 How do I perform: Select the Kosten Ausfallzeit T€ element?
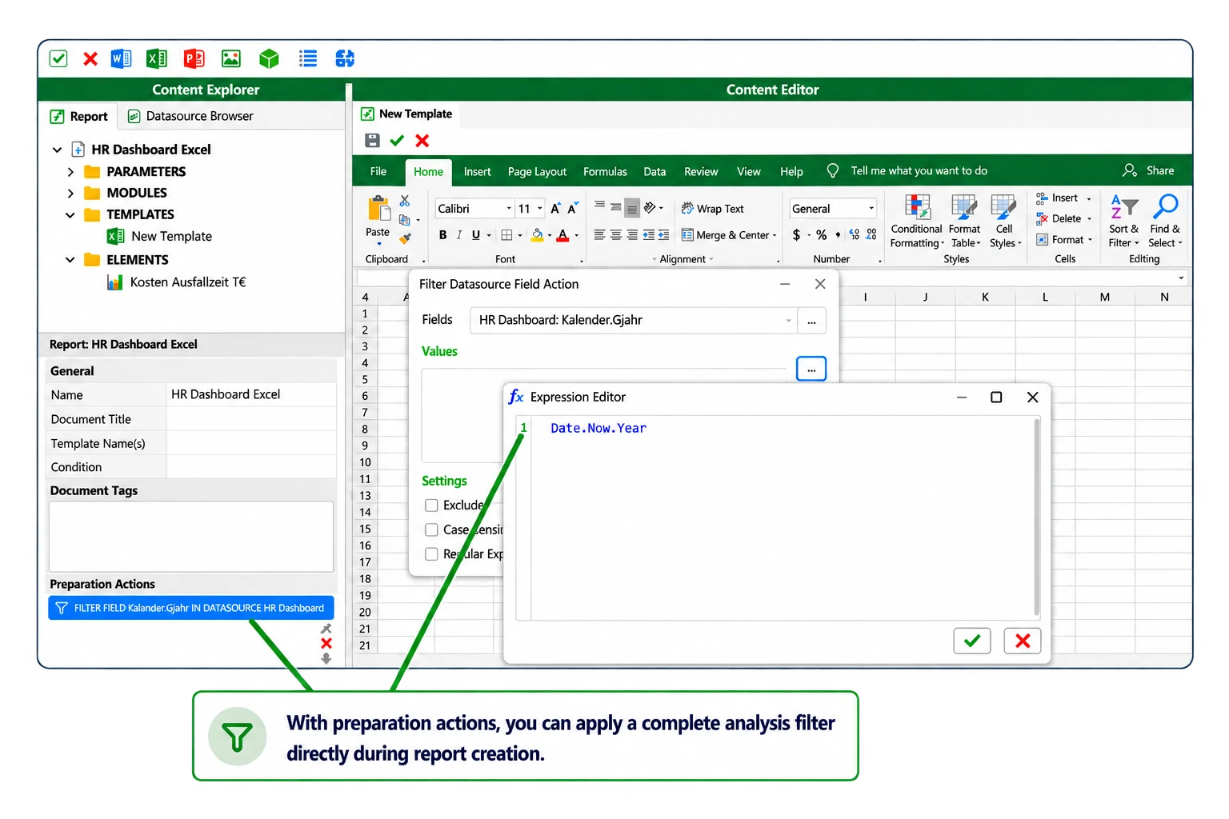coord(176,282)
